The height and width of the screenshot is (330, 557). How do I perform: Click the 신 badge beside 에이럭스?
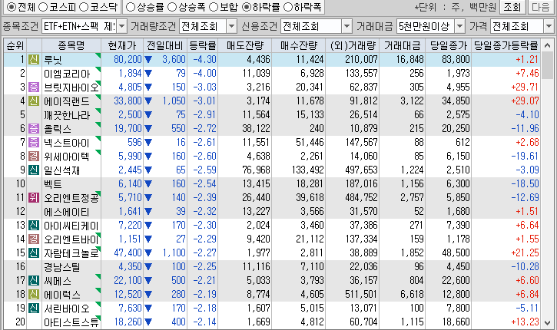(34, 294)
